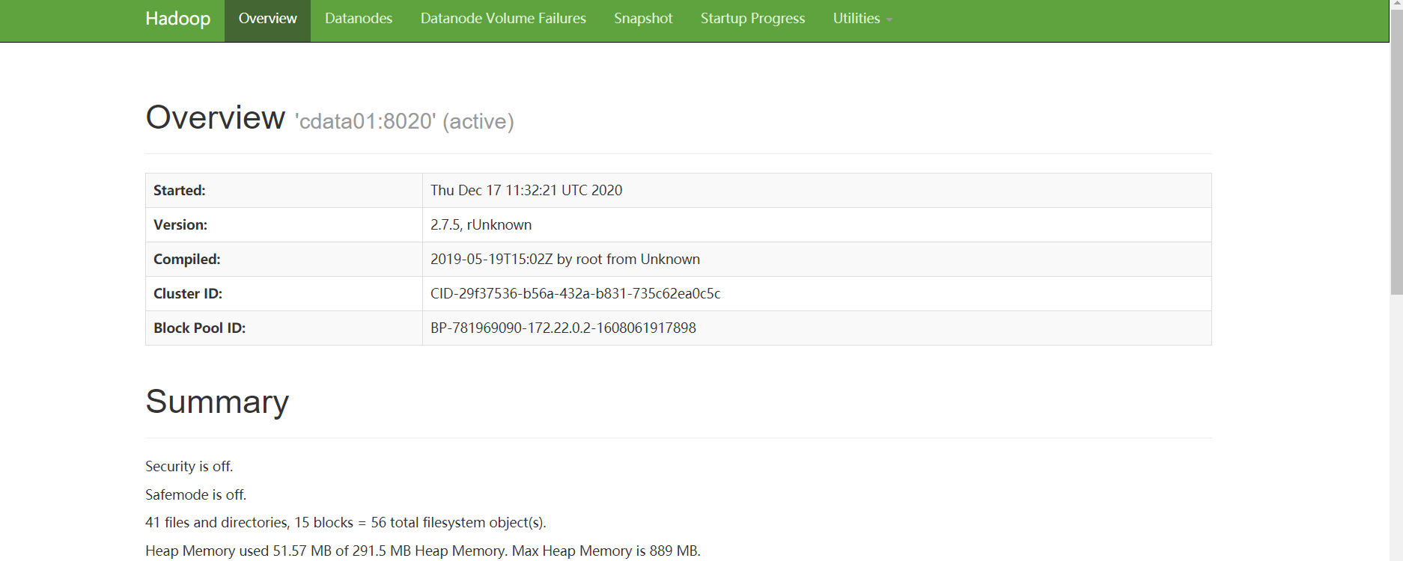View the Startup Progress tab

tap(753, 20)
